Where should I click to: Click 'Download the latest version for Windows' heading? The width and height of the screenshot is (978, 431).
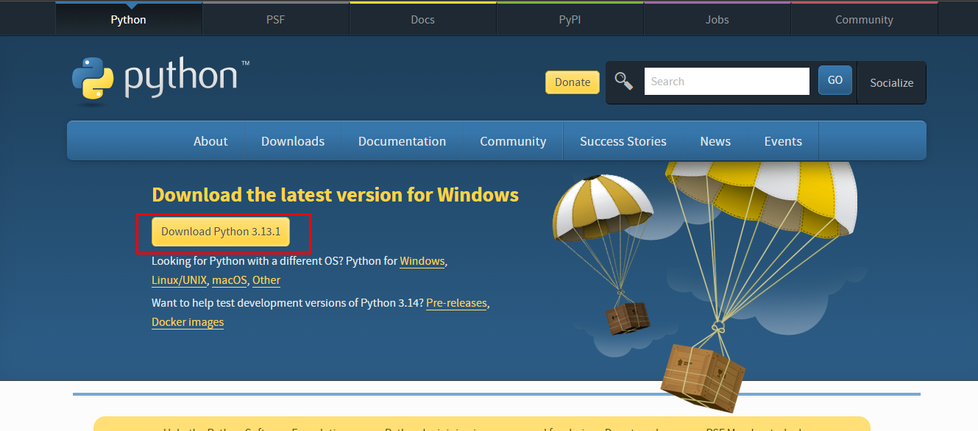[335, 195]
